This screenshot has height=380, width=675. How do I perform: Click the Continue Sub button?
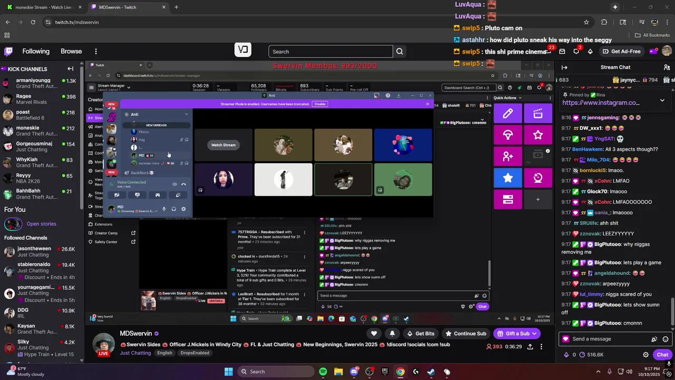tap(466, 334)
